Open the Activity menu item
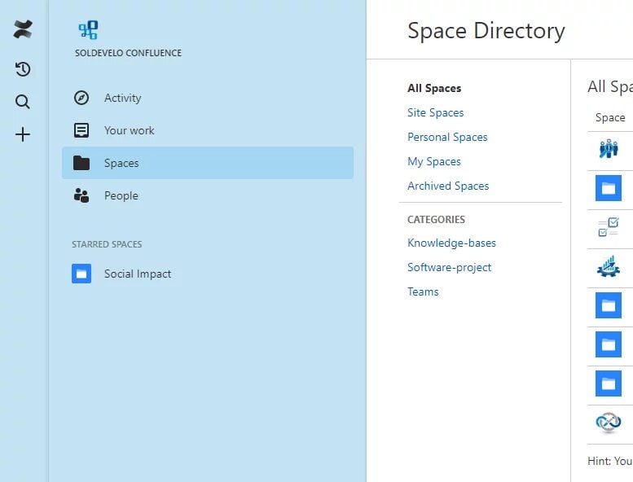The width and height of the screenshot is (633, 482). (208, 98)
